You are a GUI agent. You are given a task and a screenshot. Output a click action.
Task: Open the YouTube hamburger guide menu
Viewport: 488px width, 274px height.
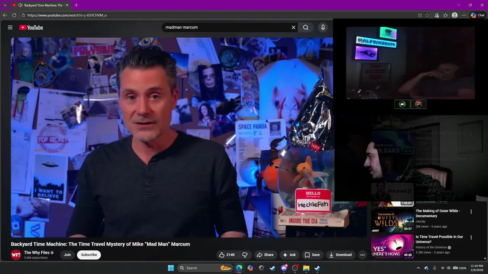[x=10, y=27]
